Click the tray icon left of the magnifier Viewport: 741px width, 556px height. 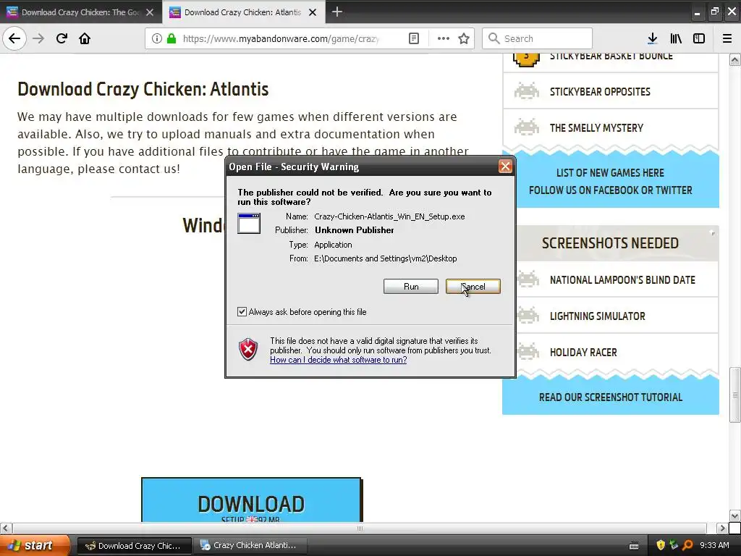[674, 546]
